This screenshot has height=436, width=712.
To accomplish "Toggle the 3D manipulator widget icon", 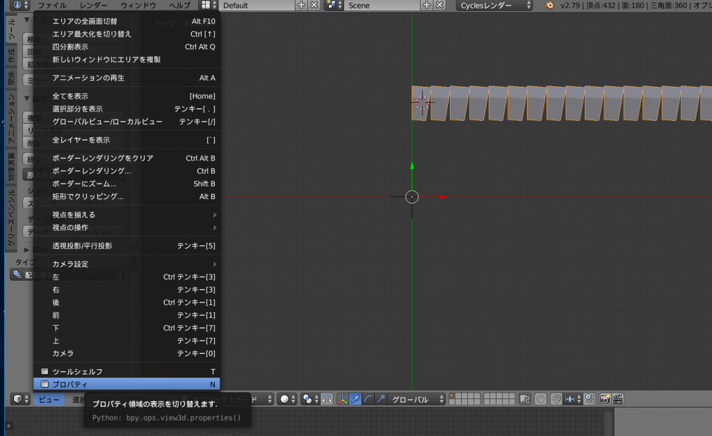I will (x=343, y=399).
